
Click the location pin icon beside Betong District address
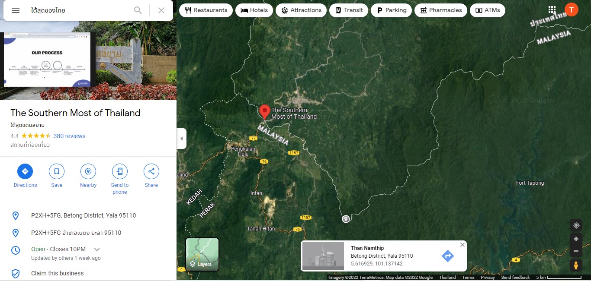(x=16, y=216)
